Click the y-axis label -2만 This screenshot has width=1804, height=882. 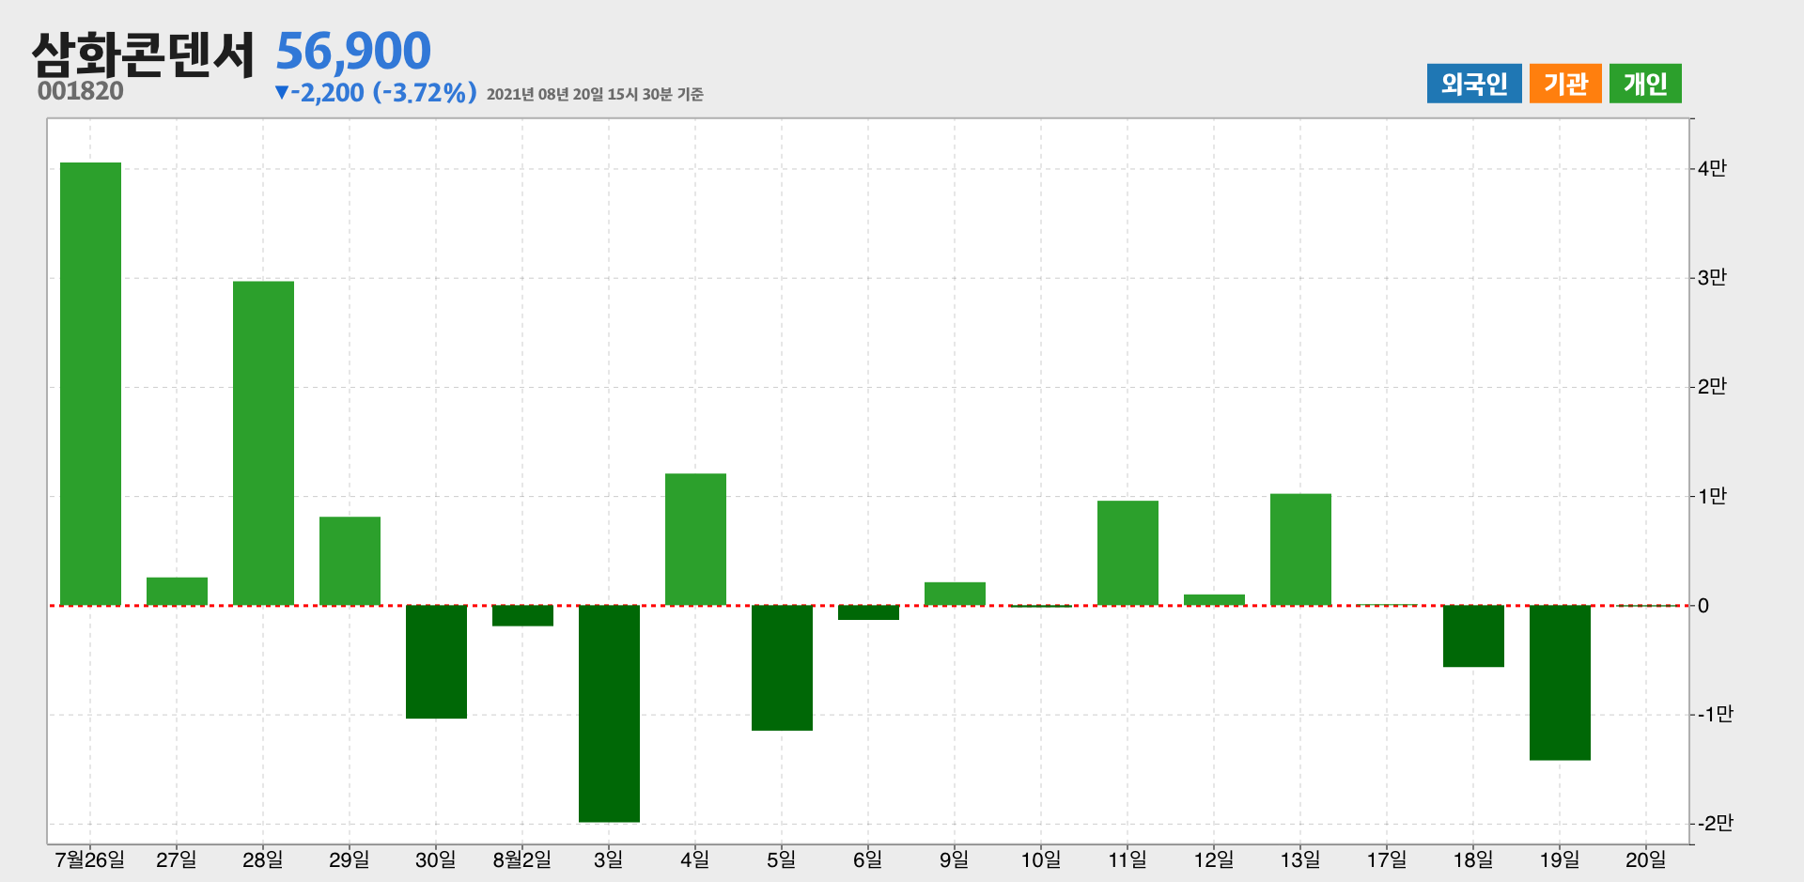(x=1716, y=823)
